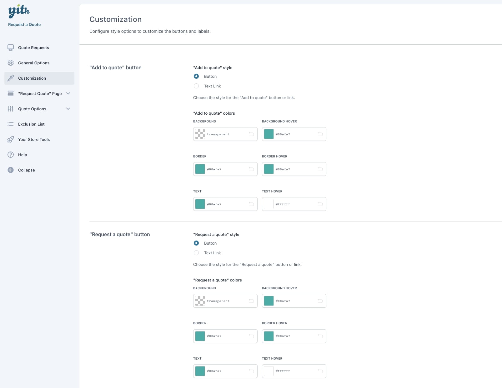
Task: Expand the "Request Quote" Page submenu
Action: click(x=68, y=93)
